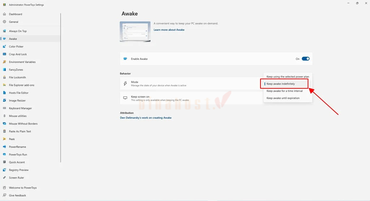The height and width of the screenshot is (201, 370).
Task: Click the Paste As Plain Text icon
Action: pyautogui.click(x=4, y=131)
